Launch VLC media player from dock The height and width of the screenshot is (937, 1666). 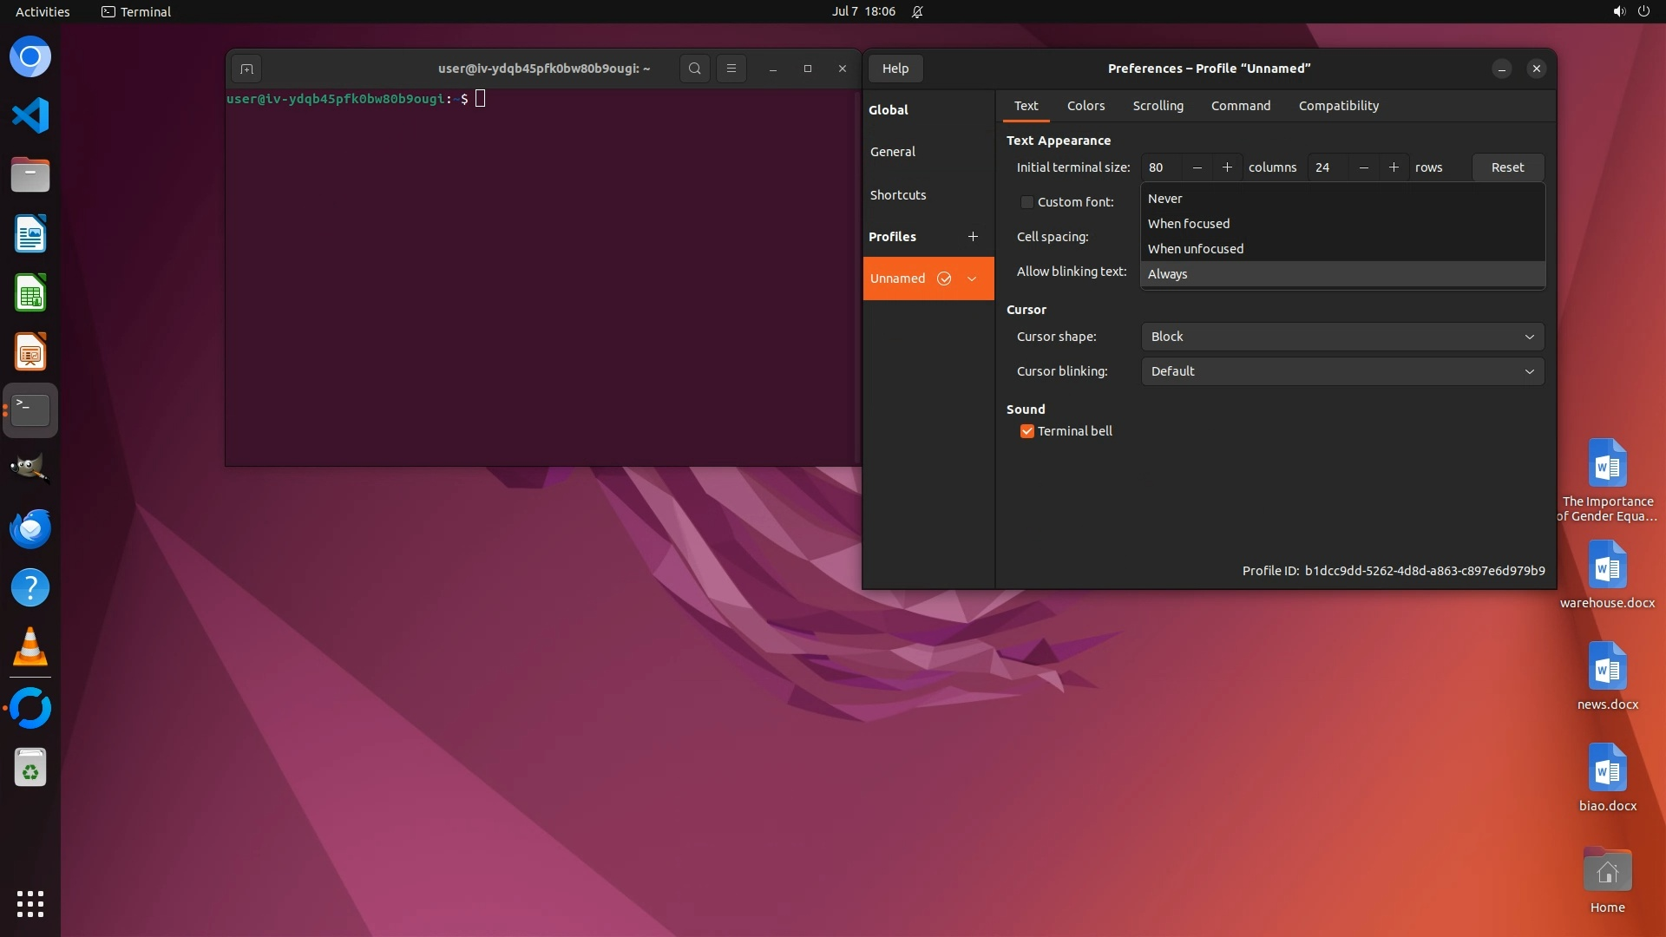point(30,647)
